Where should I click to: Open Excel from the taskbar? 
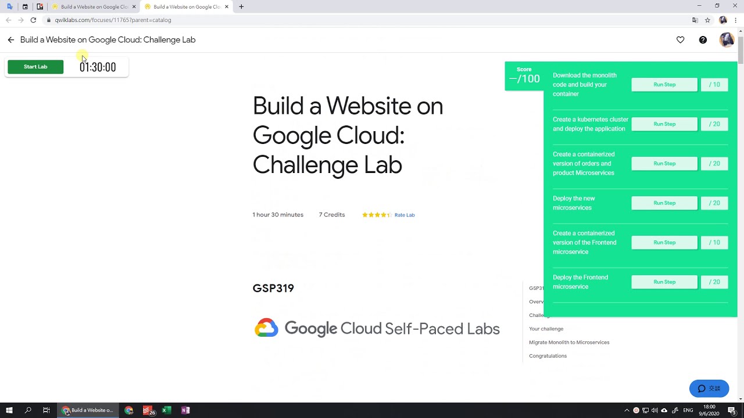pos(166,410)
